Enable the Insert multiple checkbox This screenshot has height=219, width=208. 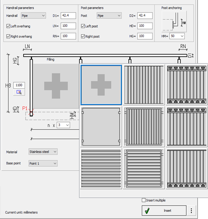[x=144, y=200]
